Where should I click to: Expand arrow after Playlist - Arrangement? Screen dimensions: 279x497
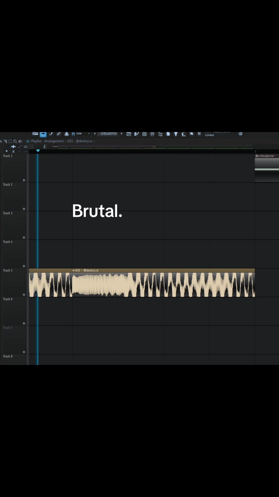click(65, 141)
